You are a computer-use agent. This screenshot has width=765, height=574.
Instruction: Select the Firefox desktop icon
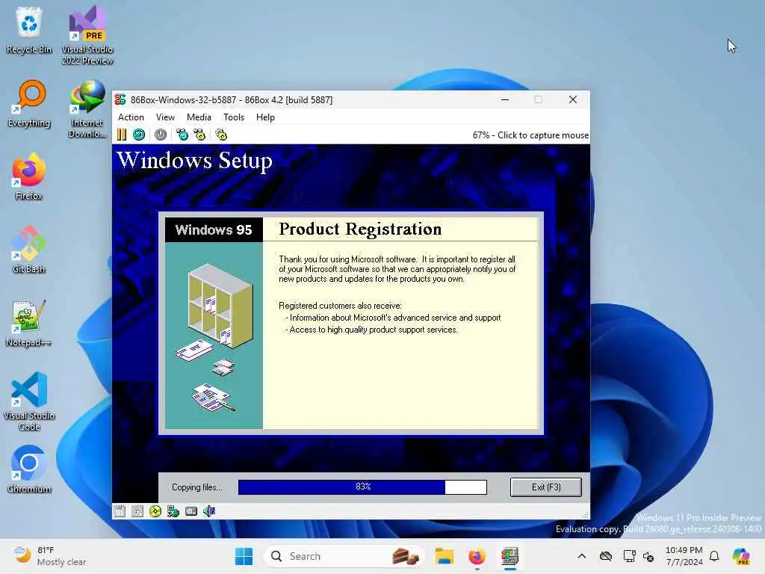coord(29,176)
